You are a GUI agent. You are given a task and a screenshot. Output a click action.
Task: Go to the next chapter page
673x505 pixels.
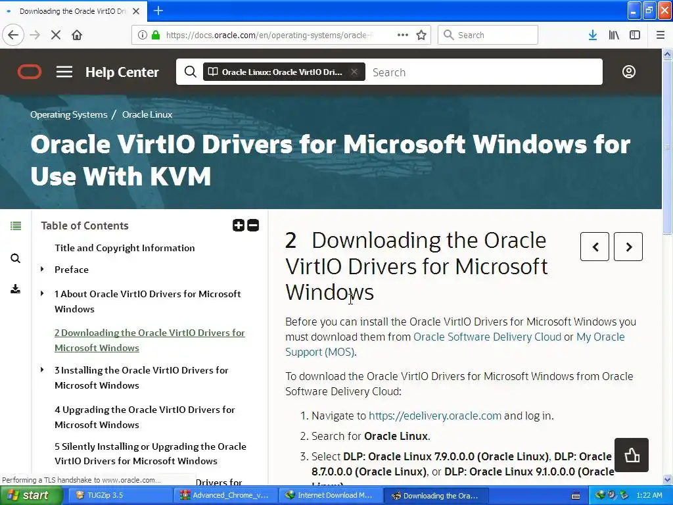coord(628,247)
